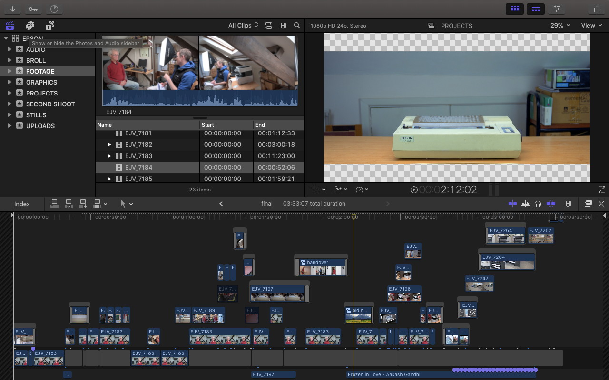This screenshot has width=609, height=380.
Task: Open the keyword editor (key icon)
Action: click(x=33, y=9)
